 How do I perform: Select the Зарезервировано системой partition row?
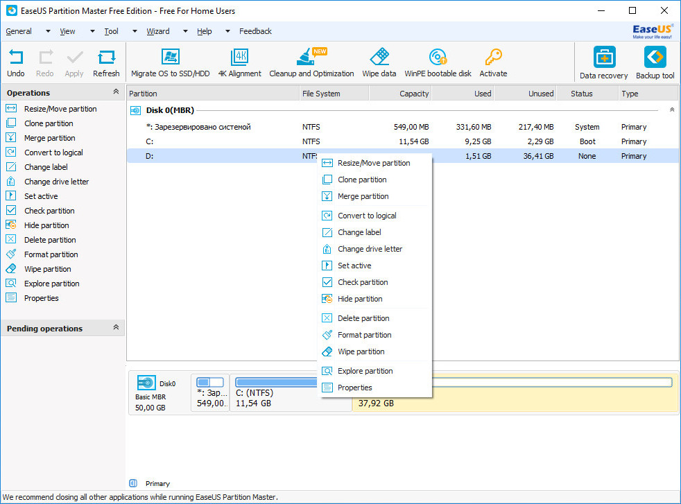(x=403, y=127)
